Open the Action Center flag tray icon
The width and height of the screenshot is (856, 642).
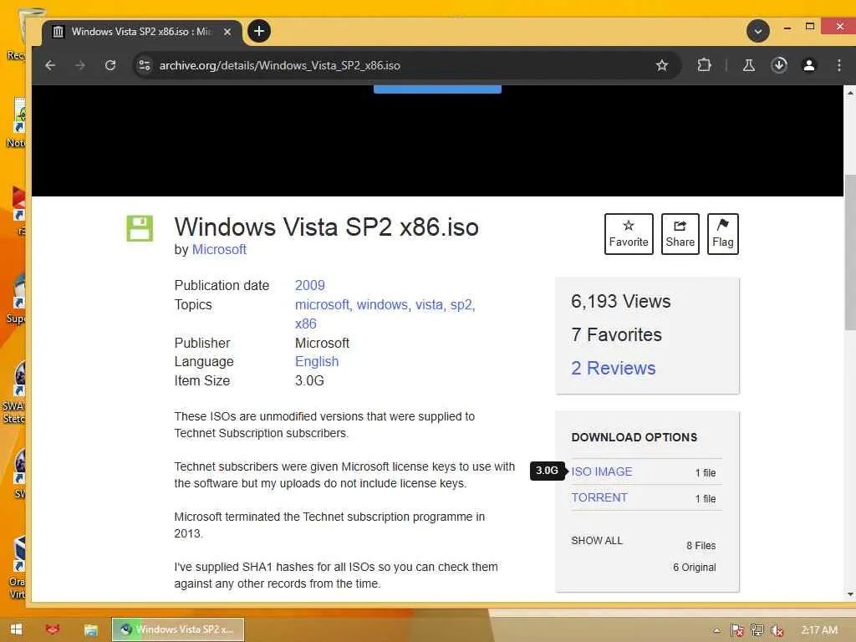pos(737,630)
